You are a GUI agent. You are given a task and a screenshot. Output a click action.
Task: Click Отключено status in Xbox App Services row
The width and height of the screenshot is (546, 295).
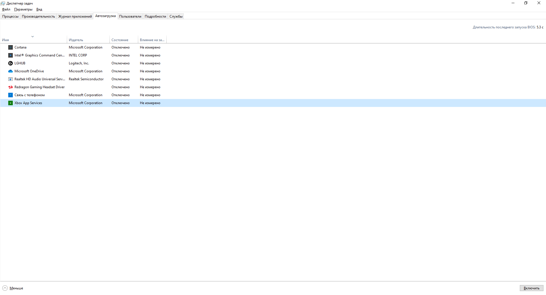[121, 103]
